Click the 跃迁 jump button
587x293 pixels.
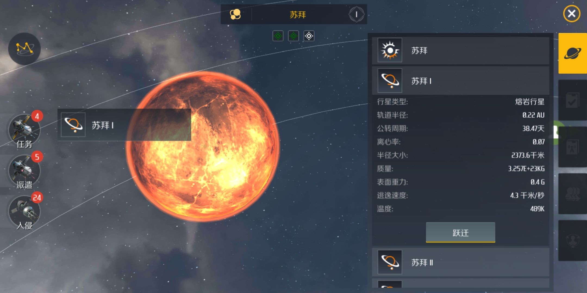(460, 233)
